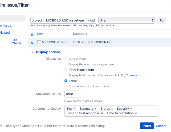This screenshot has height=132, width=171.
Task: Remove Time to resolution tag
Action: (136, 113)
